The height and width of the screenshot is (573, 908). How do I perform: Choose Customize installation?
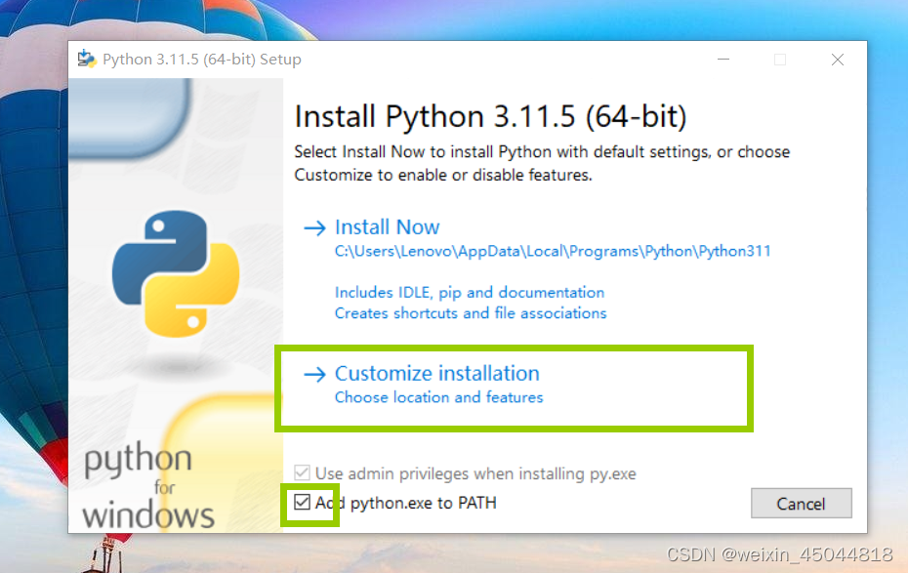(437, 373)
